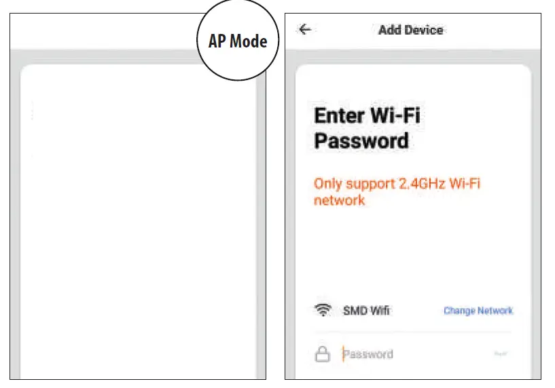Click the divider line under SMD Wifi

tap(412, 332)
